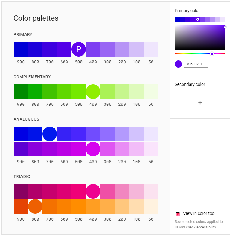Choose the complementary 900 dark green swatch

click(x=21, y=92)
